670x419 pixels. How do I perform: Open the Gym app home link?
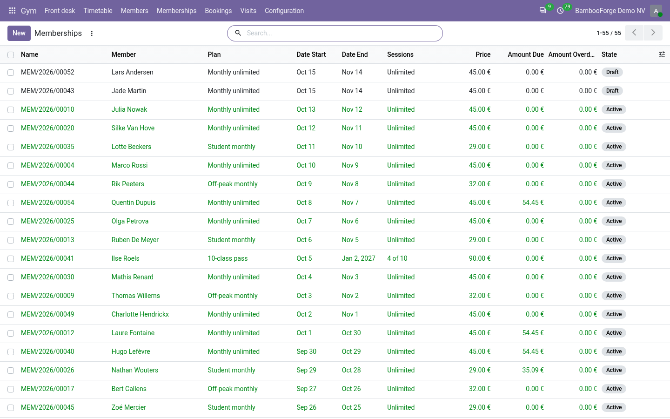pos(29,11)
